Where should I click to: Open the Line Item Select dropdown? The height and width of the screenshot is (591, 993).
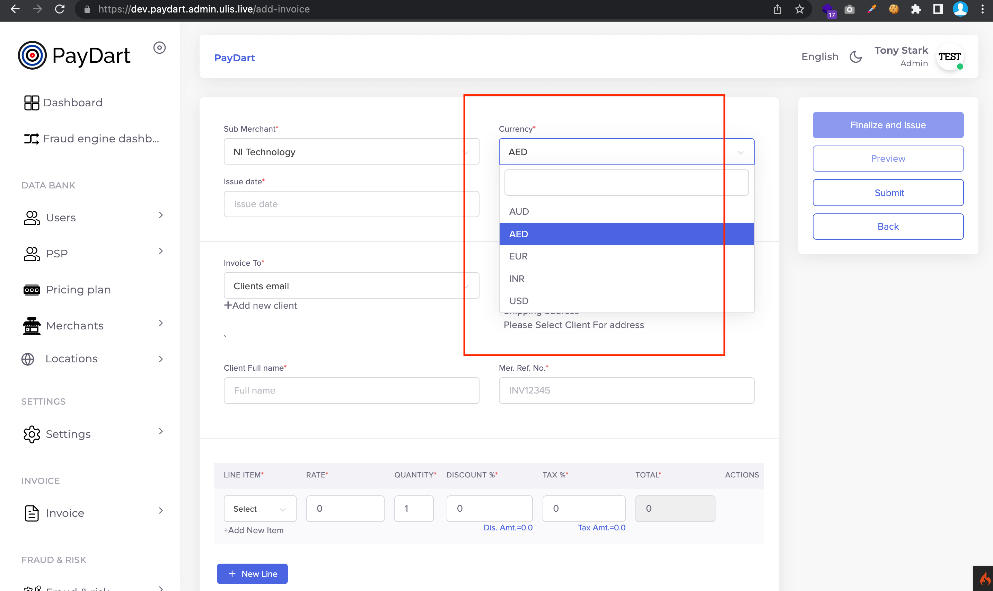click(x=260, y=509)
